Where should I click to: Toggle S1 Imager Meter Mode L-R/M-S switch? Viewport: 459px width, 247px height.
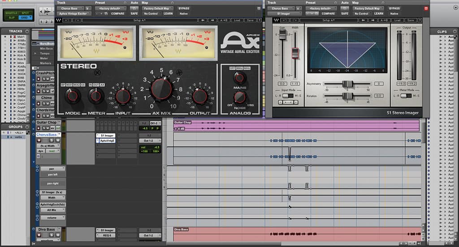click(406, 96)
